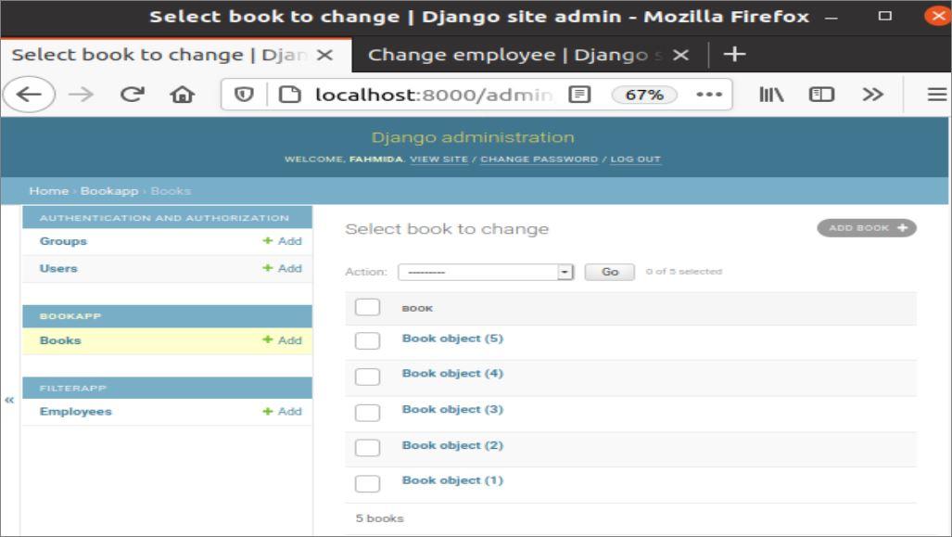Open Book object (2)
This screenshot has height=537, width=952.
452,445
